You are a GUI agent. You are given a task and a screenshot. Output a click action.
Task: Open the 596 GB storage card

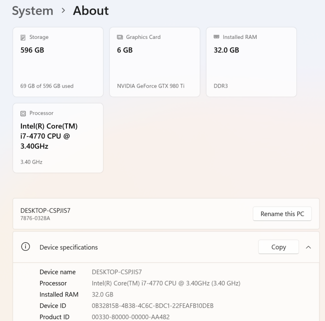[58, 62]
